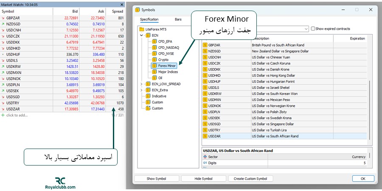The image size is (382, 191).
Task: Switch to the Bars tab
Action: pos(178,20)
